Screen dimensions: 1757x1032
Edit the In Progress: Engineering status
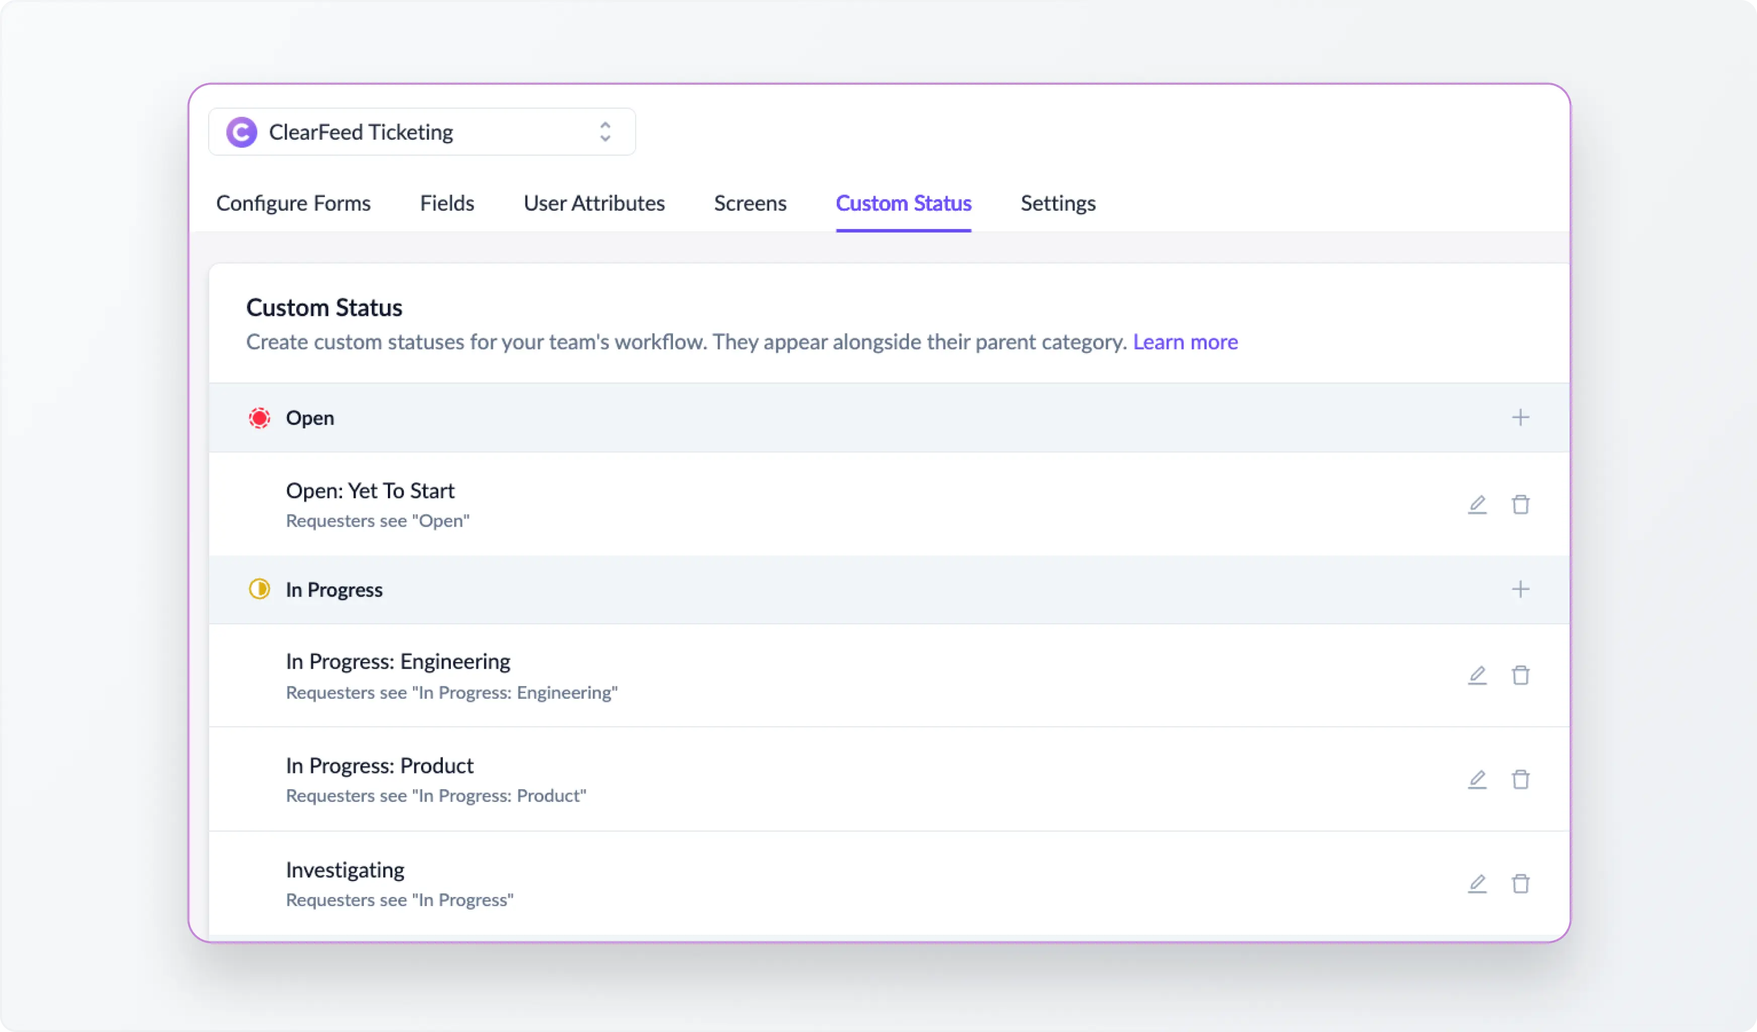[1477, 675]
